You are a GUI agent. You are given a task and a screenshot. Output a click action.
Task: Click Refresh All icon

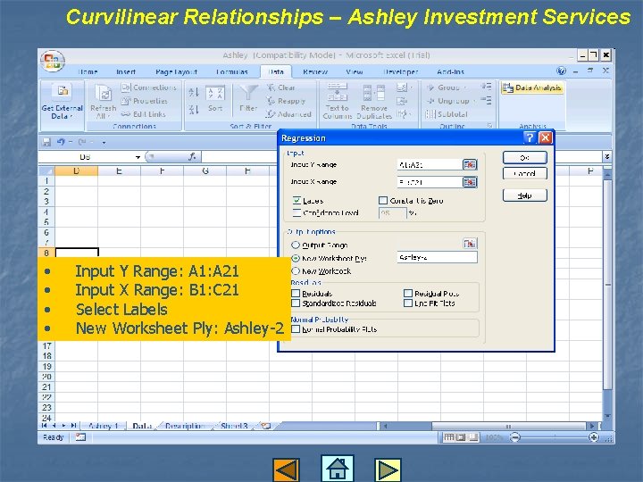point(103,93)
